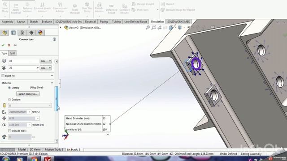The image size is (287, 161).
Task: Click PropertyManager vertical scrollbar thumb
Action: pos(57,99)
